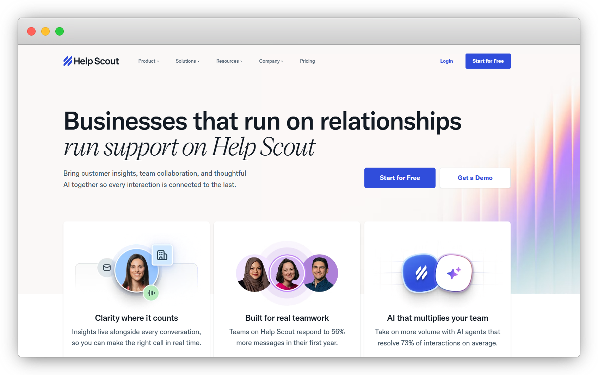The width and height of the screenshot is (598, 375).
Task: Minimize the window using the yellow button
Action: (x=45, y=31)
